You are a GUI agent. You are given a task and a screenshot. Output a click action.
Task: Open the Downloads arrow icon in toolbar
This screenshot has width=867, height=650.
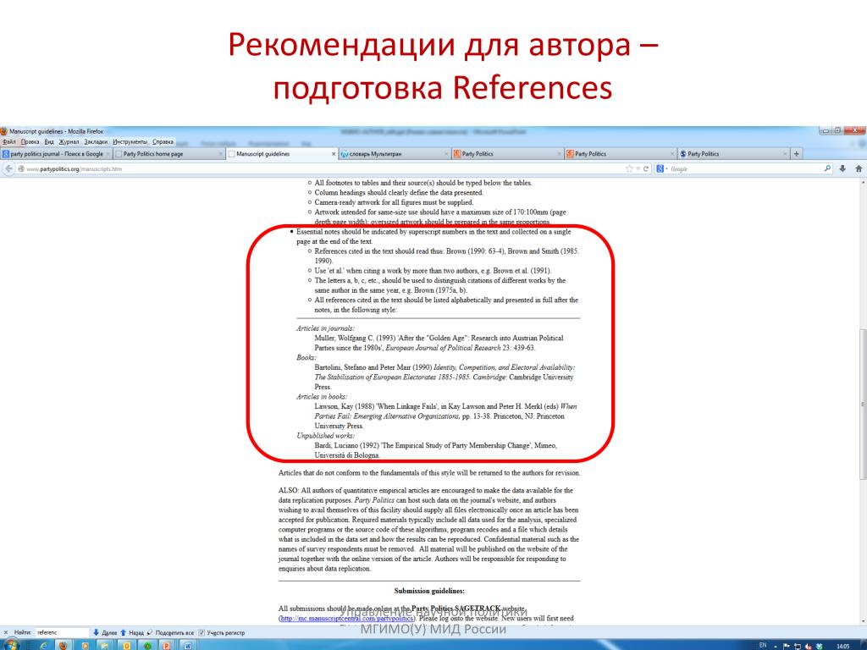(842, 169)
